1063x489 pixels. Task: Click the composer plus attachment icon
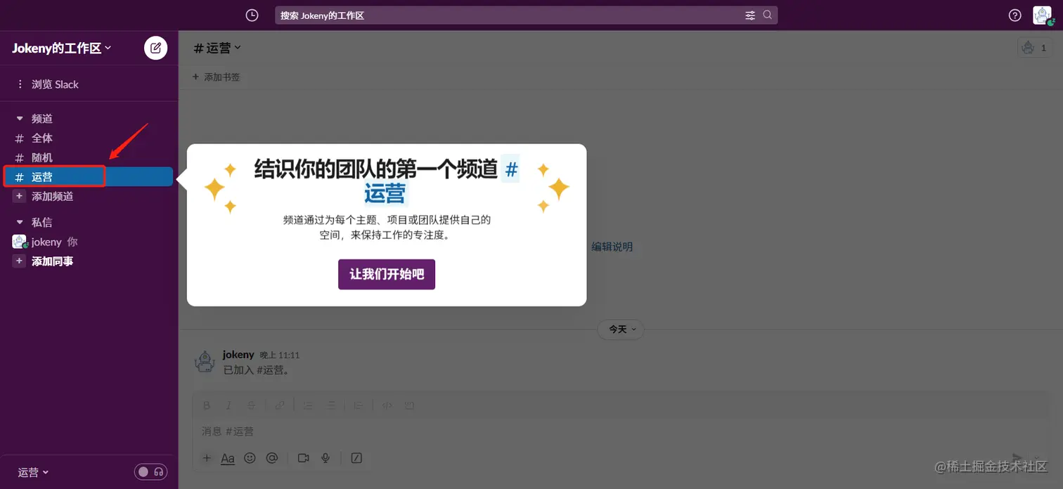tap(207, 458)
